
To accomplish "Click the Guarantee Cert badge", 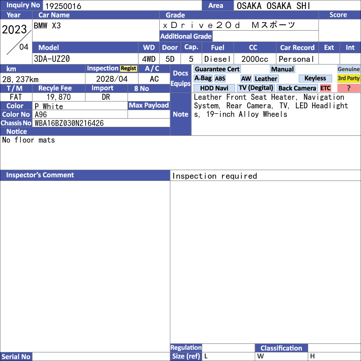I will [217, 69].
